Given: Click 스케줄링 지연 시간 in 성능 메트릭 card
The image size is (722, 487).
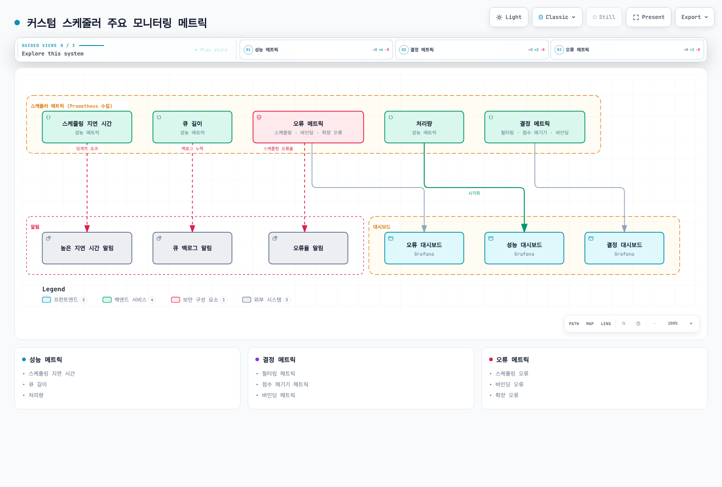Looking at the screenshot, I should (52, 374).
